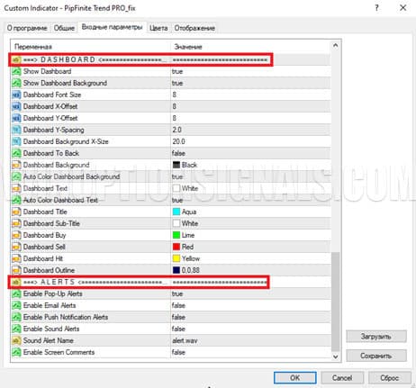The image size is (416, 388).
Task: Click the OK button
Action: (x=295, y=377)
